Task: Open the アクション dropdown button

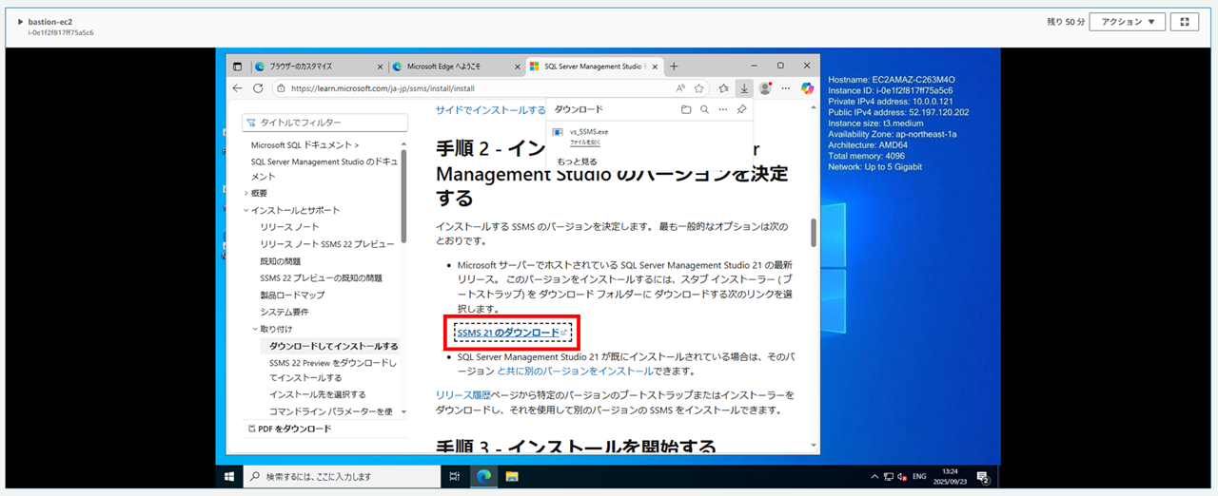Action: click(1127, 21)
